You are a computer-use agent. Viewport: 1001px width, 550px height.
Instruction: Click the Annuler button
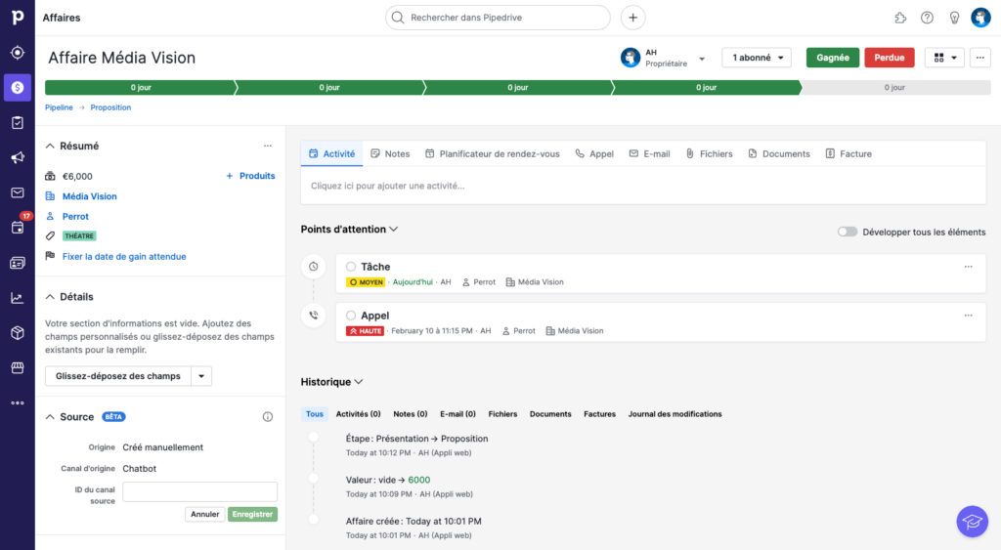tap(205, 514)
